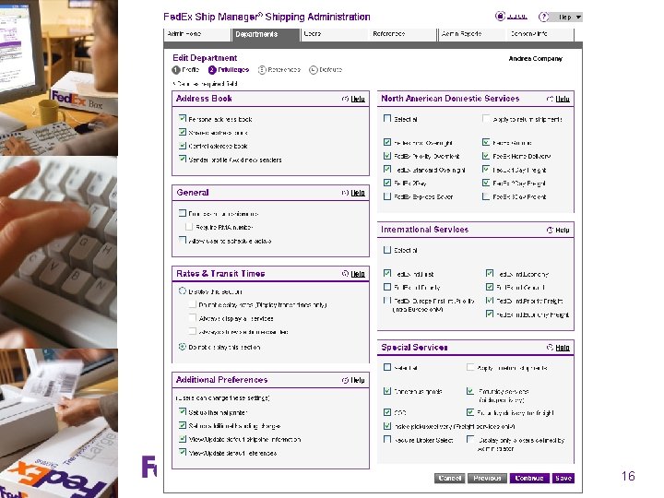
Task: Go to step 1 Profile
Action: [185, 70]
